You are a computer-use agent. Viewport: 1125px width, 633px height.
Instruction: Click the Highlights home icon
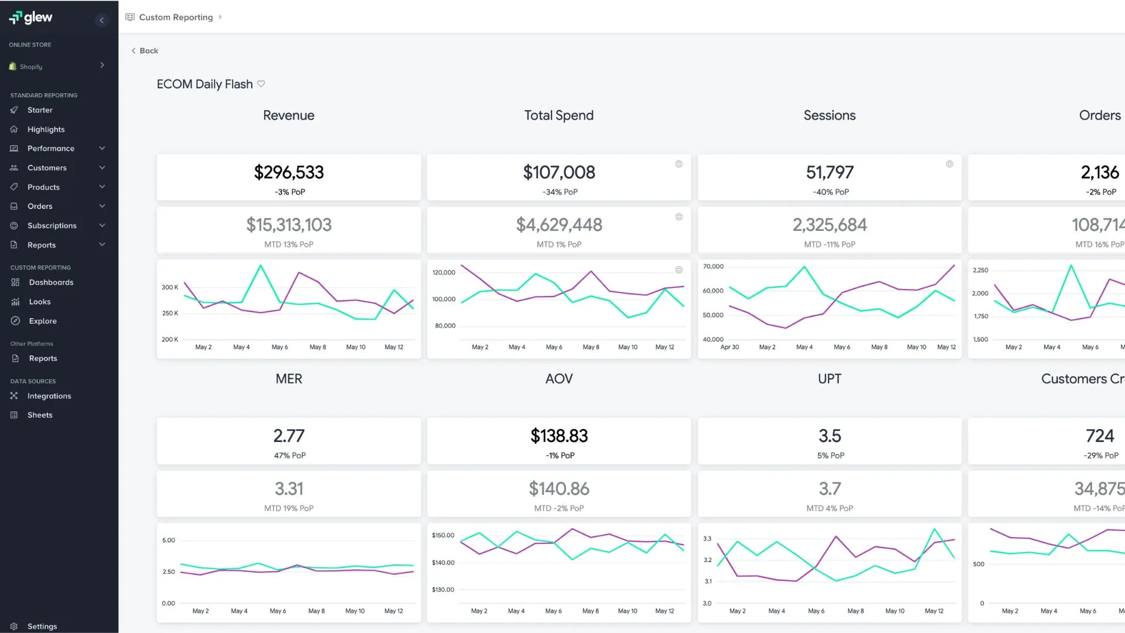(14, 130)
